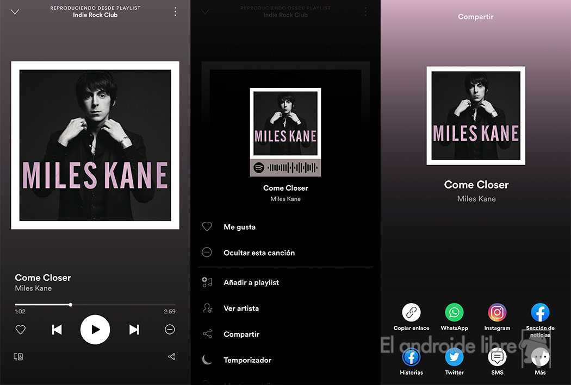This screenshot has width=571, height=385.
Task: Click the Come Closer title in the share screen
Action: point(476,185)
